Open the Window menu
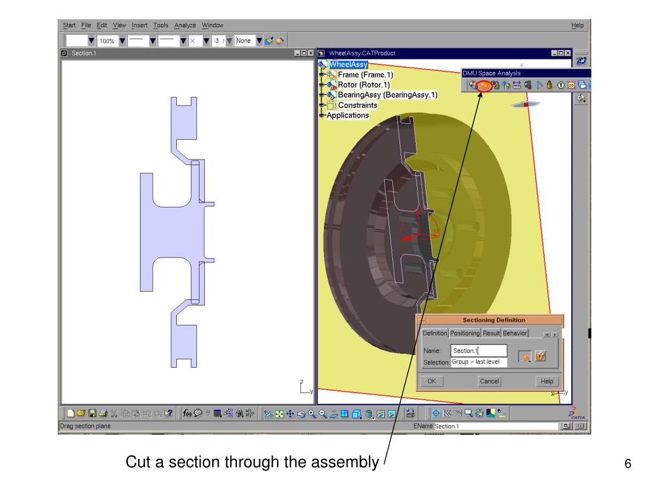This screenshot has height=486, width=649. (x=212, y=25)
